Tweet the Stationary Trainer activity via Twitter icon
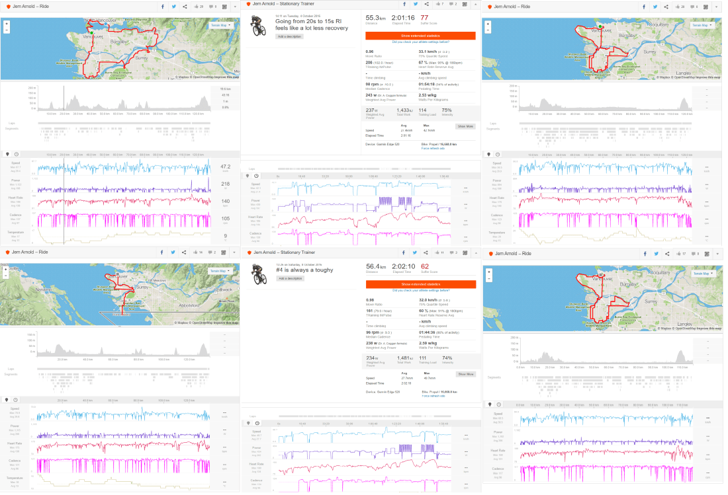This screenshot has height=495, width=728. [416, 3]
